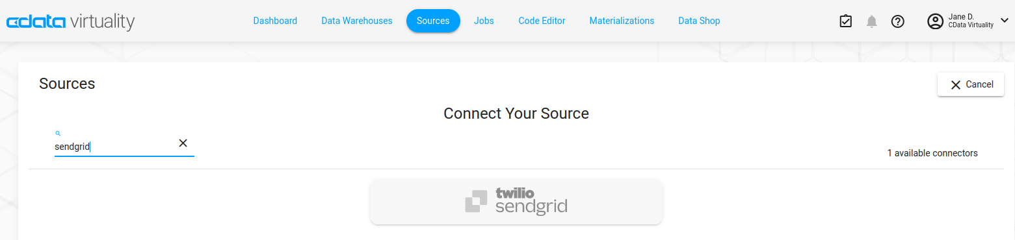Switch to the Jobs tab
Image resolution: width=1015 pixels, height=240 pixels.
click(484, 21)
